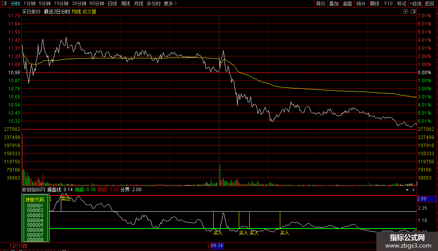
Task: Click the 标记 mark button
Action: (x=402, y=3)
